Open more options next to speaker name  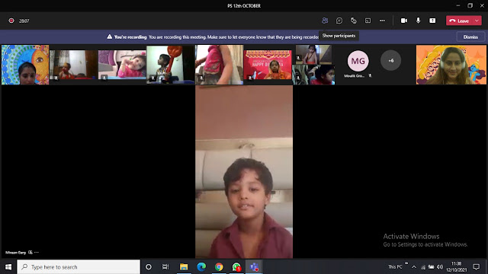click(37, 252)
